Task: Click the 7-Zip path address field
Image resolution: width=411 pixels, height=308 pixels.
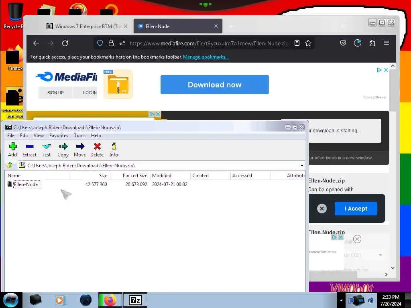Action: (162, 166)
